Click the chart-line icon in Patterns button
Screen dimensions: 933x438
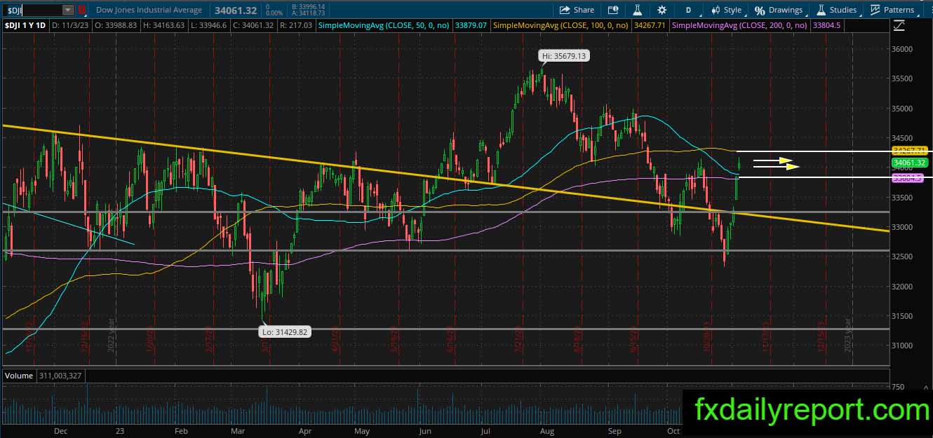click(x=875, y=10)
